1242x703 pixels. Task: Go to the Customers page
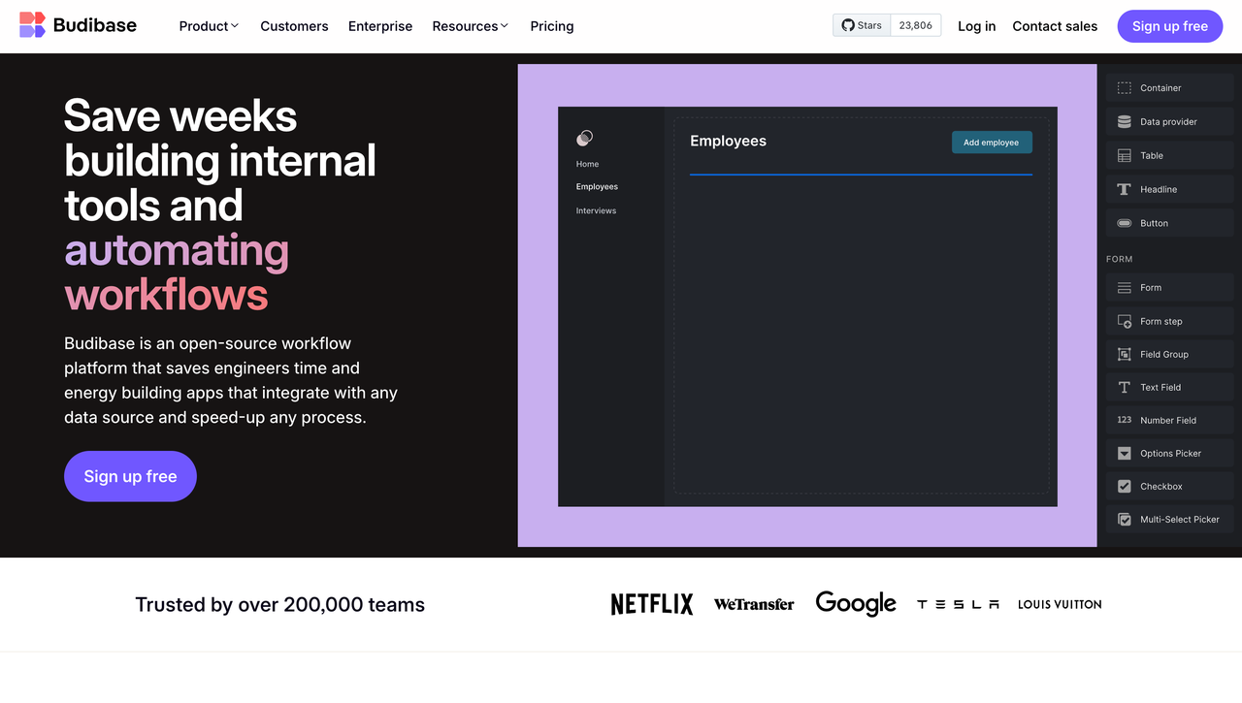point(294,26)
